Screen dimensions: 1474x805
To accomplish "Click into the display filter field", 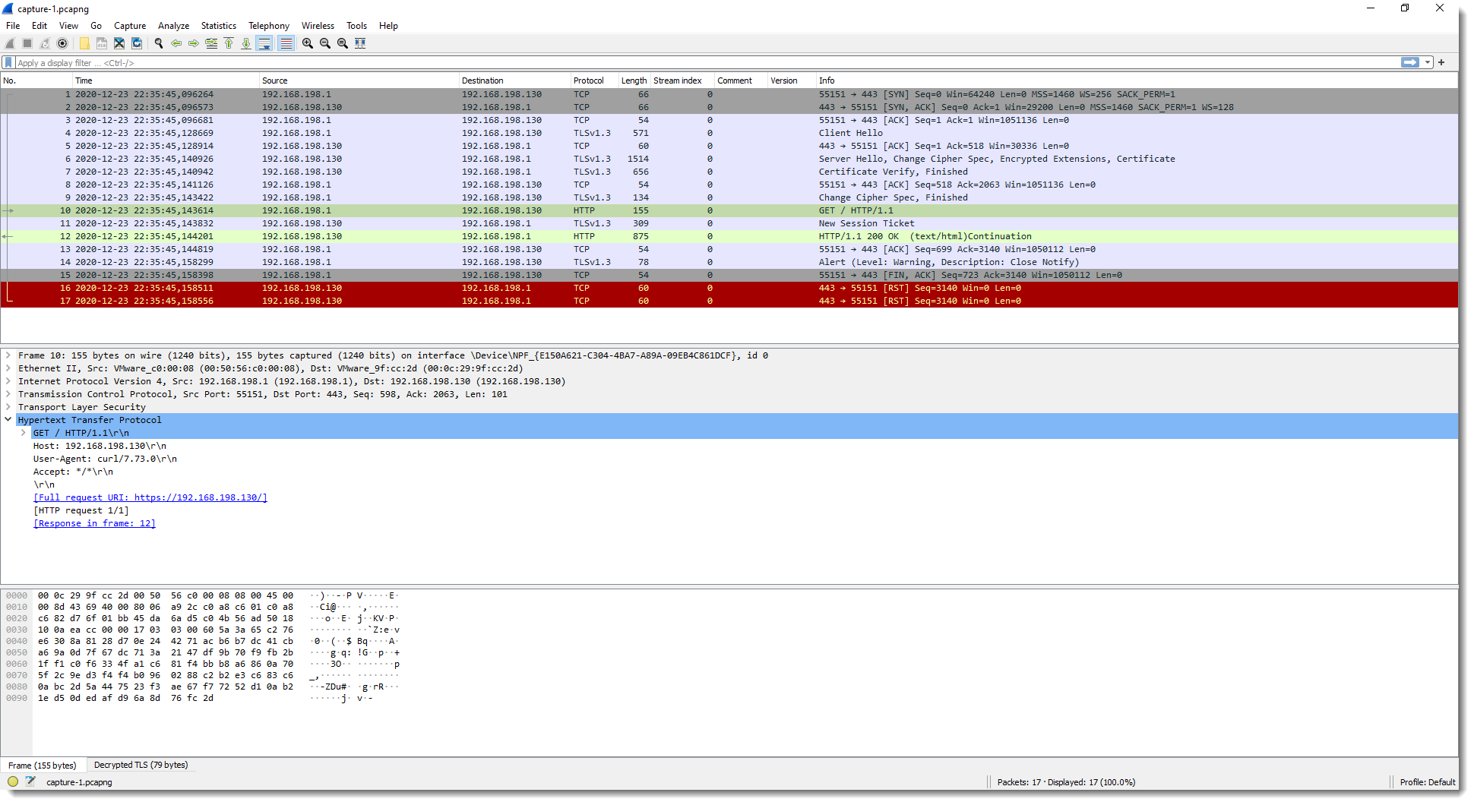I will [x=684, y=63].
